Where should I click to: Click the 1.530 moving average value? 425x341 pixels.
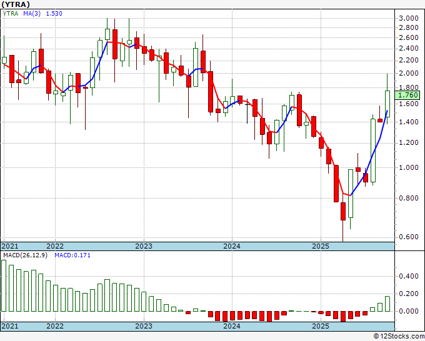click(x=54, y=13)
